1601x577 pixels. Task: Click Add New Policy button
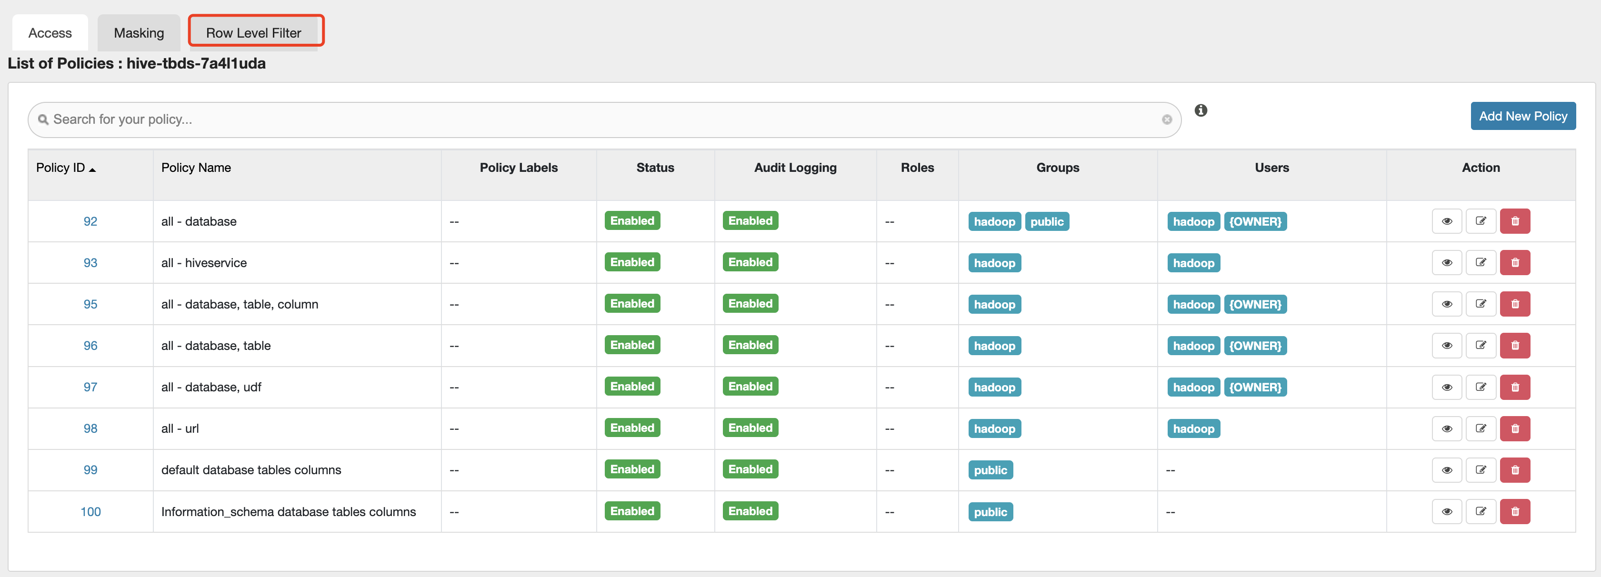pos(1523,116)
